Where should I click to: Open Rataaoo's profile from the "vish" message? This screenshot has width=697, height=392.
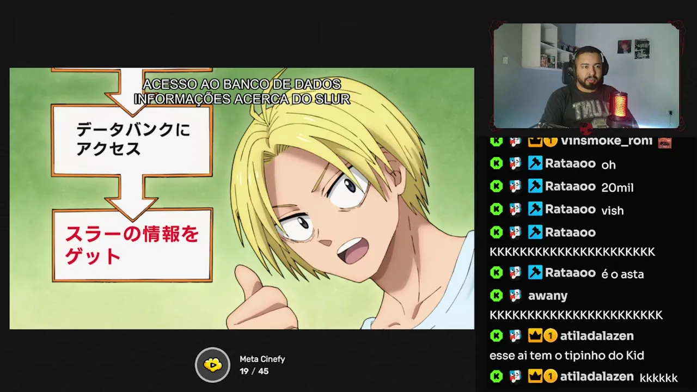click(570, 209)
